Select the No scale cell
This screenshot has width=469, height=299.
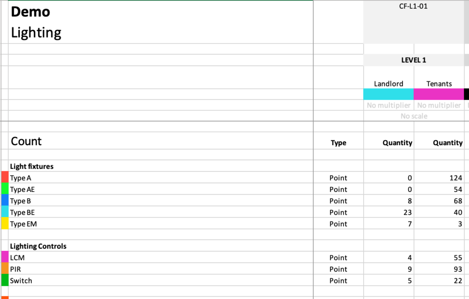tap(414, 116)
